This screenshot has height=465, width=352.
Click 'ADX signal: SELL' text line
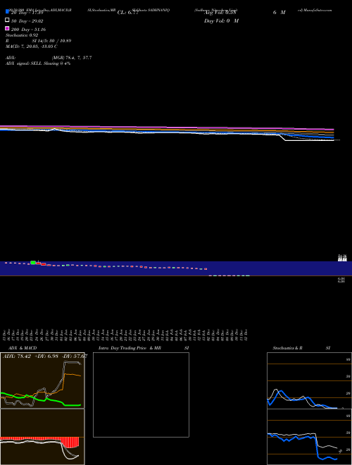38,63
